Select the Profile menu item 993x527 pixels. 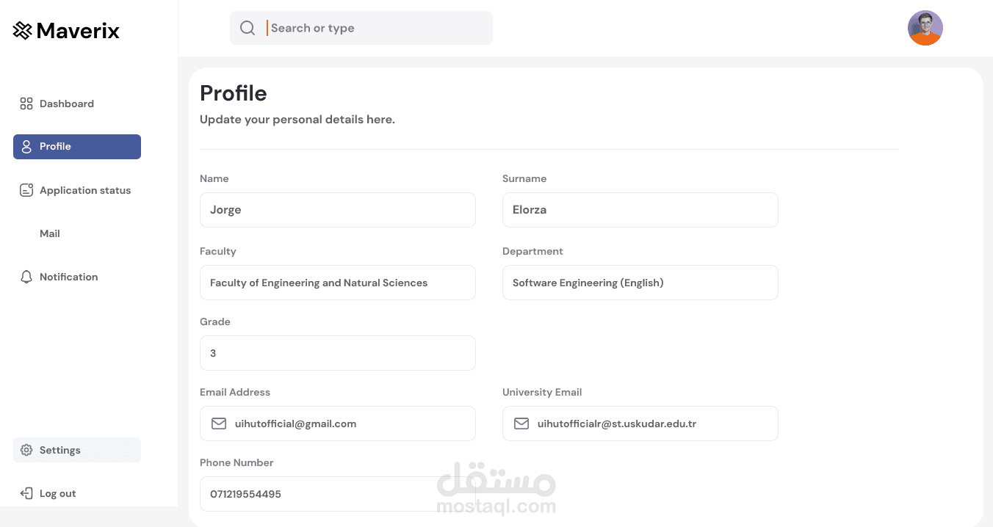coord(77,147)
